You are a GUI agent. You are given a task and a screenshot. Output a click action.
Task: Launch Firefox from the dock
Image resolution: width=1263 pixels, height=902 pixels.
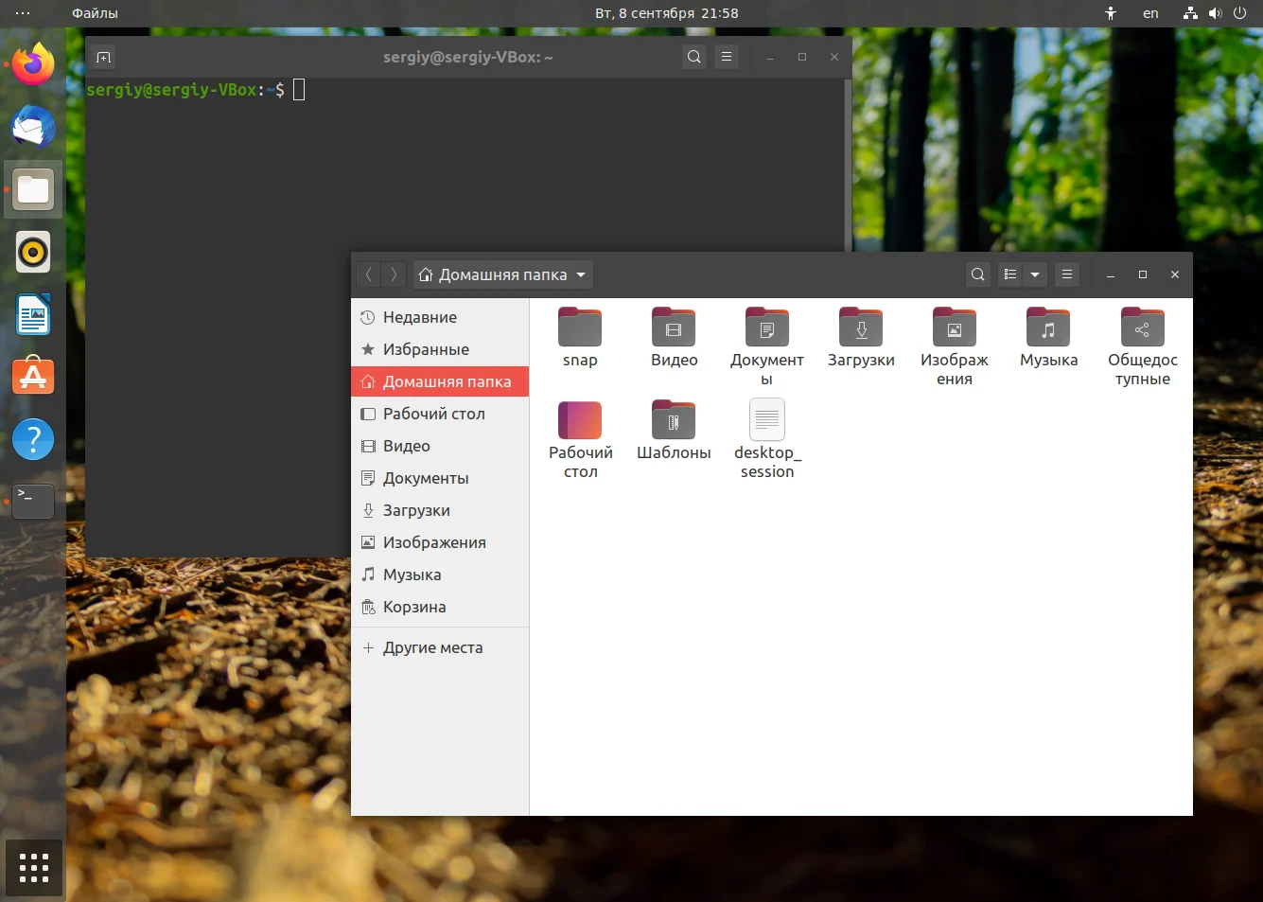click(x=33, y=64)
